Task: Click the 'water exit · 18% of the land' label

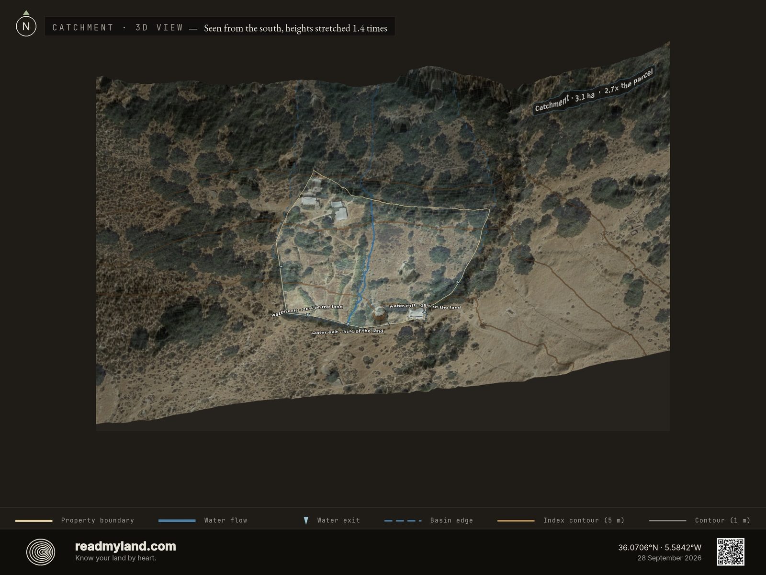Action: 425,306
